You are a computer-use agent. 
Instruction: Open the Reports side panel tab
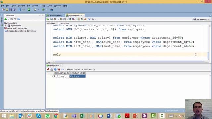[x=2, y=21]
